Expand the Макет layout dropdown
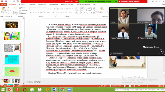 pos(22,8)
